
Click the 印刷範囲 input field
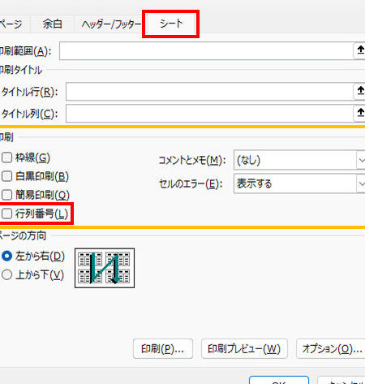click(x=206, y=50)
